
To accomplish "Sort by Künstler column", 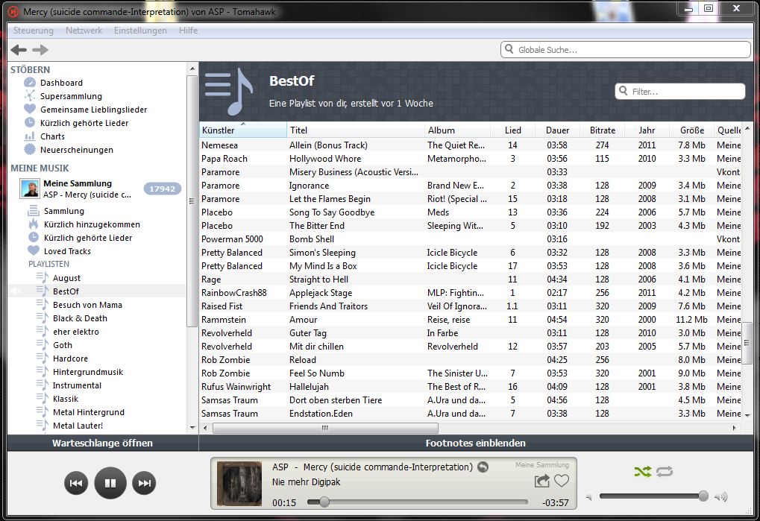I will tap(243, 130).
